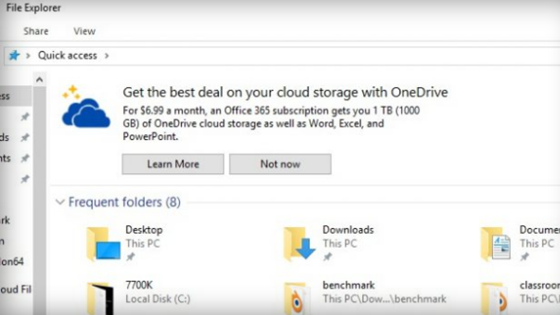Click the Learn More button

pyautogui.click(x=173, y=164)
